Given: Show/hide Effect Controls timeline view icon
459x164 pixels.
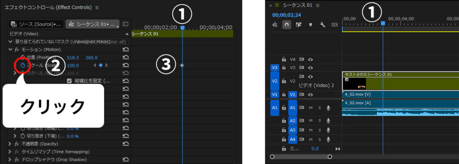Looking at the screenshot, I should pyautogui.click(x=126, y=24).
